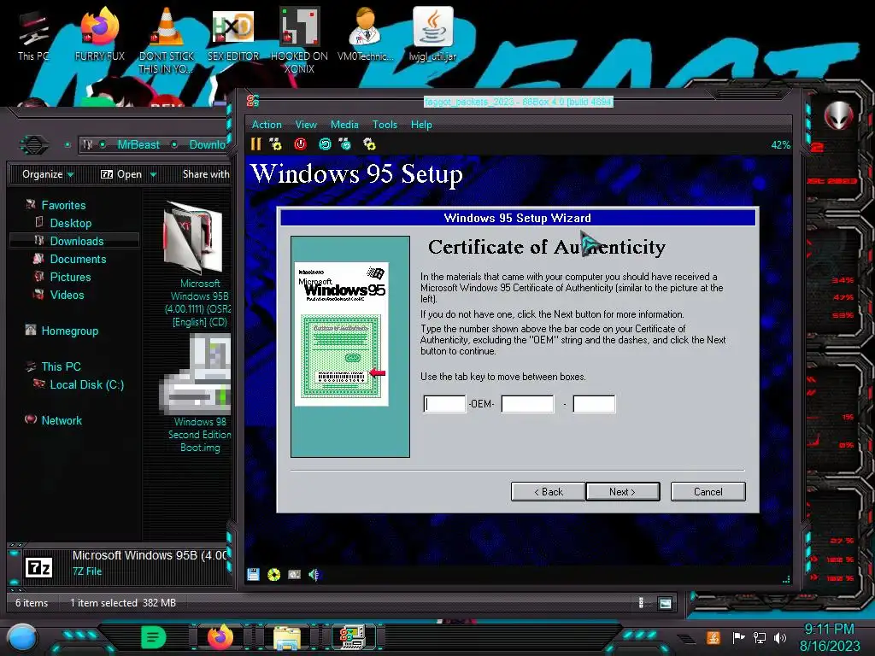Switch Explorer to large icons view
Screen dimensions: 875x656
click(x=665, y=603)
